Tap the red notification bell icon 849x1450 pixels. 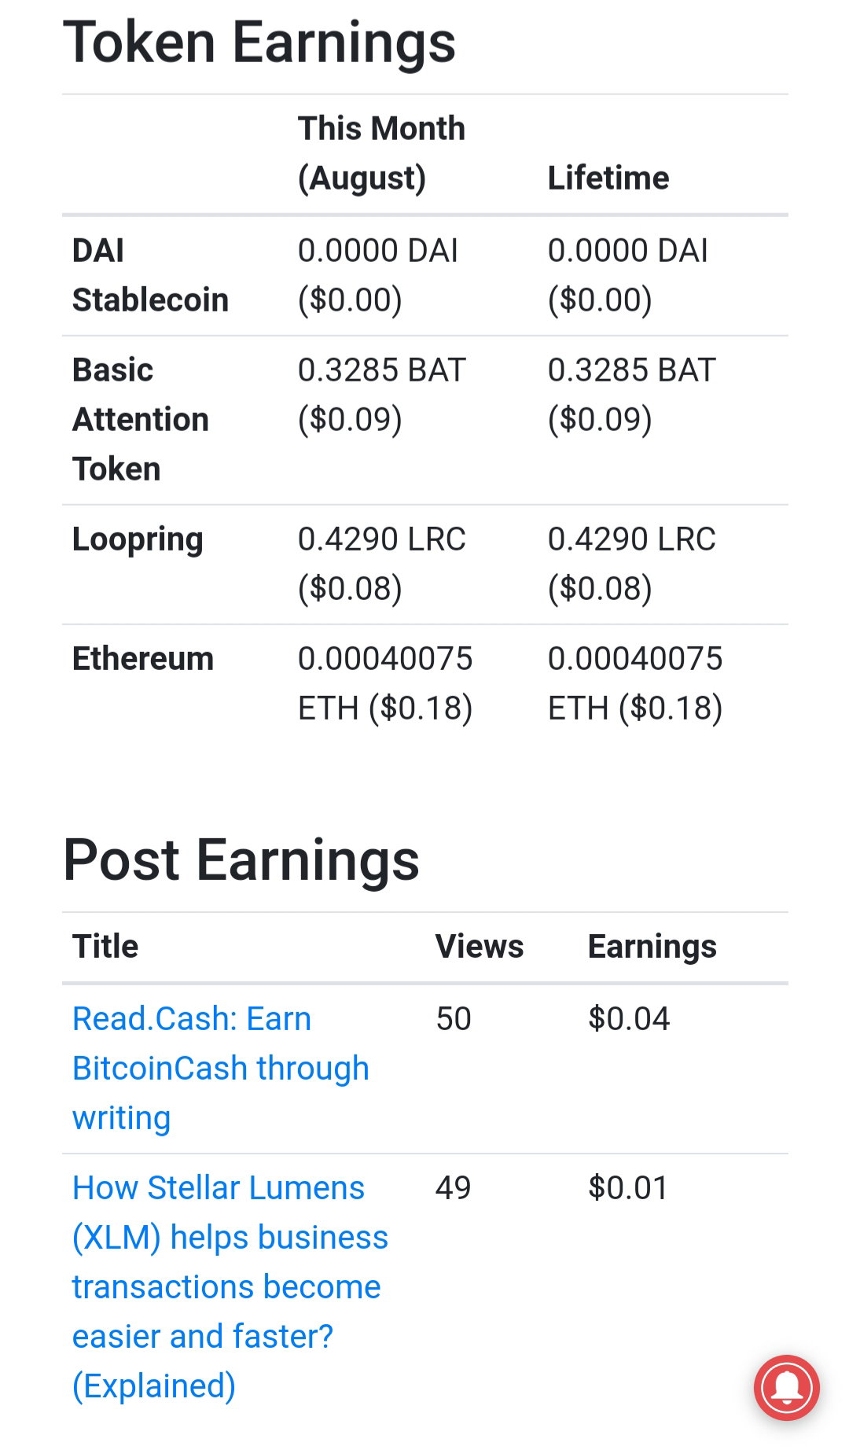786,1388
